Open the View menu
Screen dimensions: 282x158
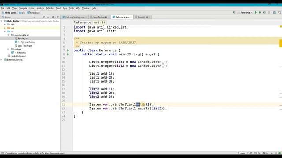click(15, 8)
